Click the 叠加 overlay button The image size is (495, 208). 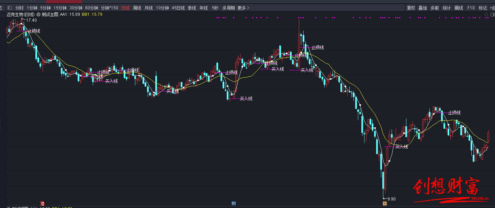click(x=423, y=8)
